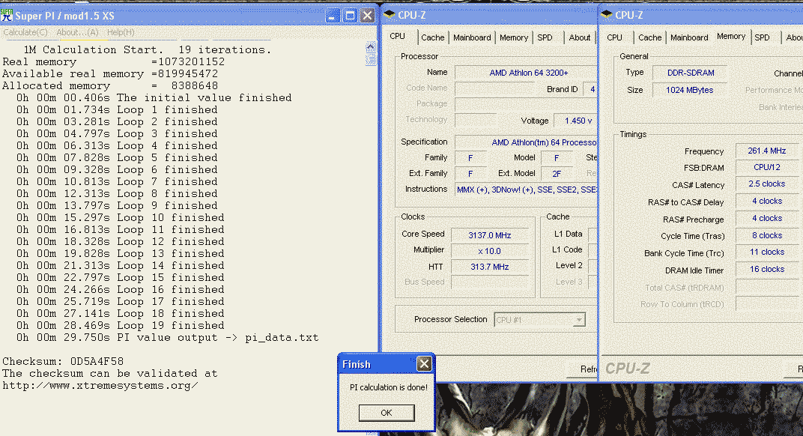Click the Loop 10 finished line

[x=121, y=218]
